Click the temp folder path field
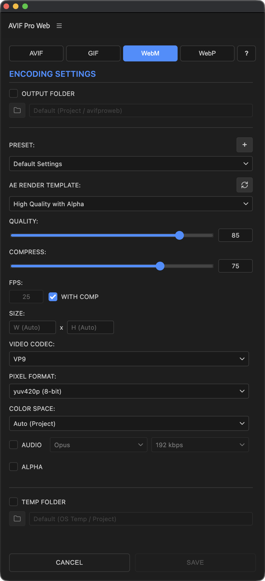The height and width of the screenshot is (581, 265). point(141,519)
